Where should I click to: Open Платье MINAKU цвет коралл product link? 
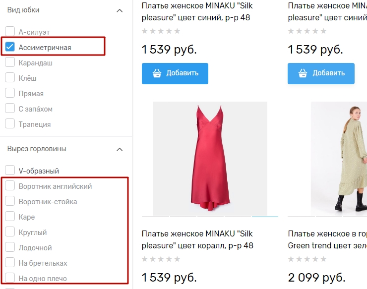pos(197,239)
